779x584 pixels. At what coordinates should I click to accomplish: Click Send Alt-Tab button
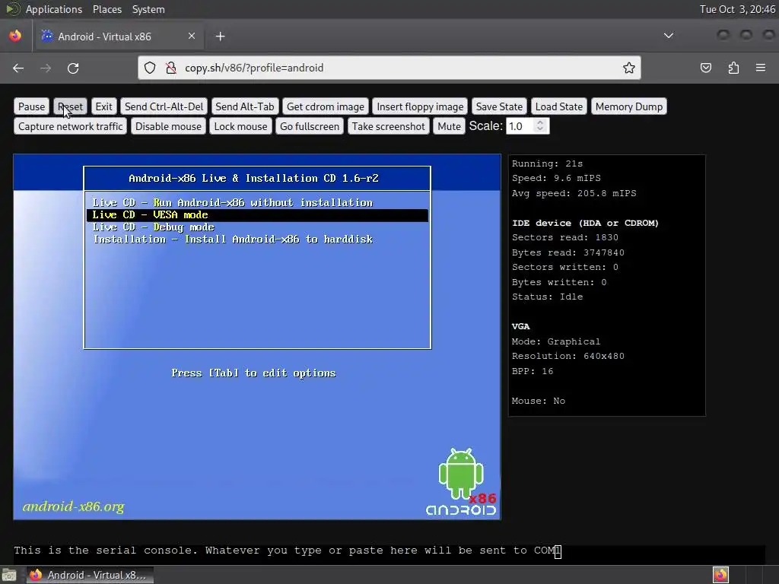point(244,106)
